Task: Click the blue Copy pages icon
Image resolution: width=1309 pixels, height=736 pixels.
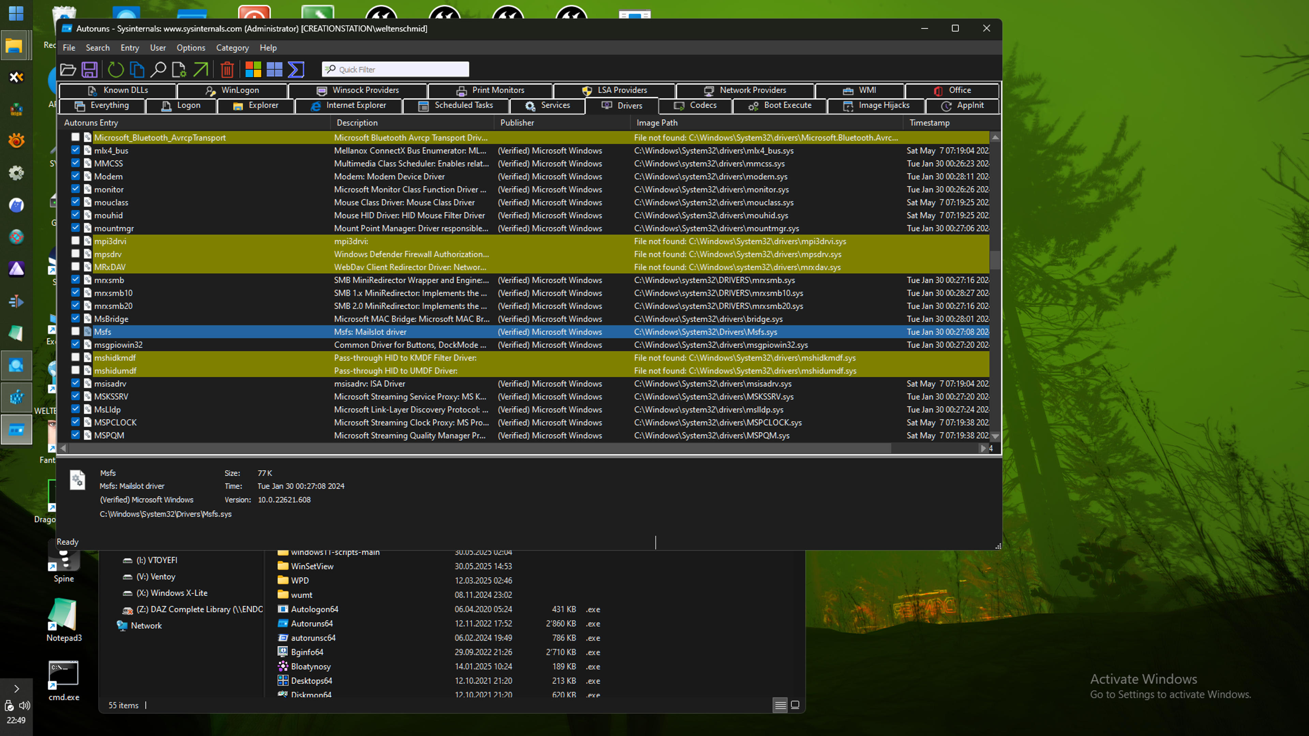Action: pos(137,69)
